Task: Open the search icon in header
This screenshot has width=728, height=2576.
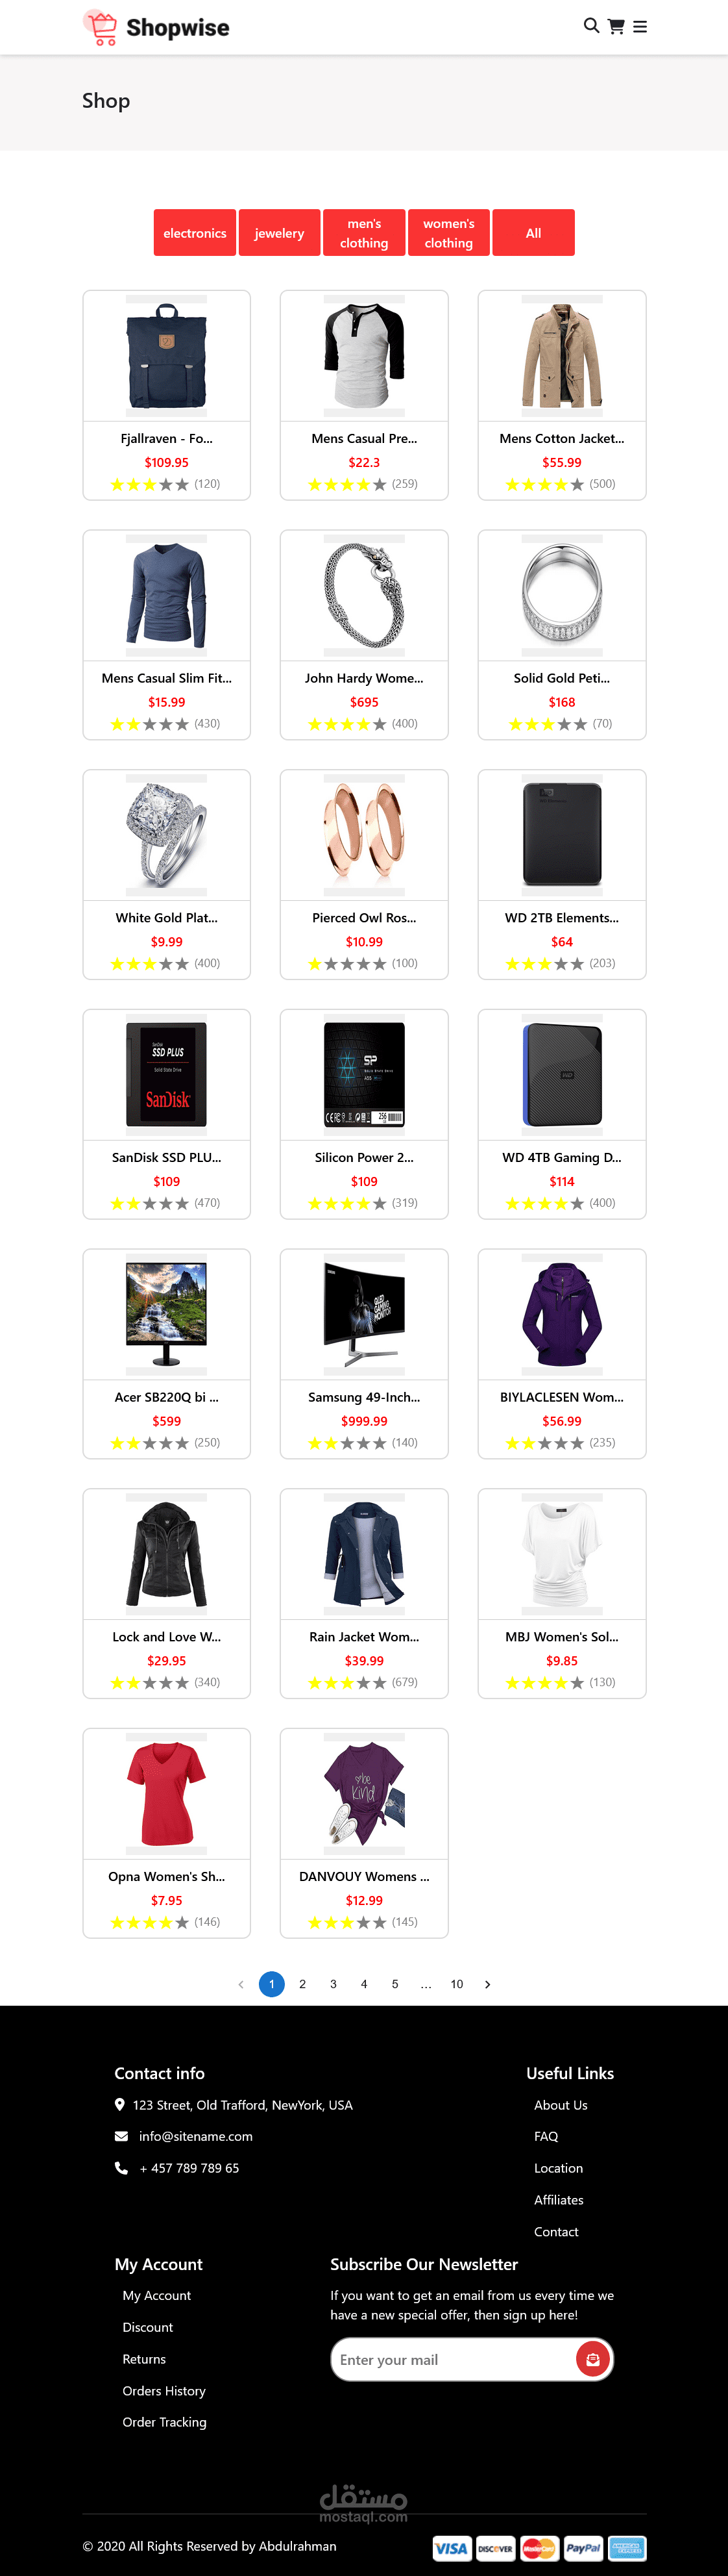Action: [591, 26]
